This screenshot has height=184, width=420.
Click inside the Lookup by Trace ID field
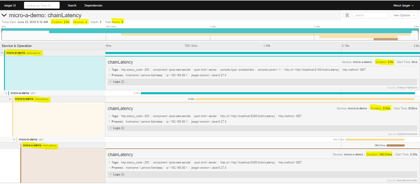[x=42, y=5]
